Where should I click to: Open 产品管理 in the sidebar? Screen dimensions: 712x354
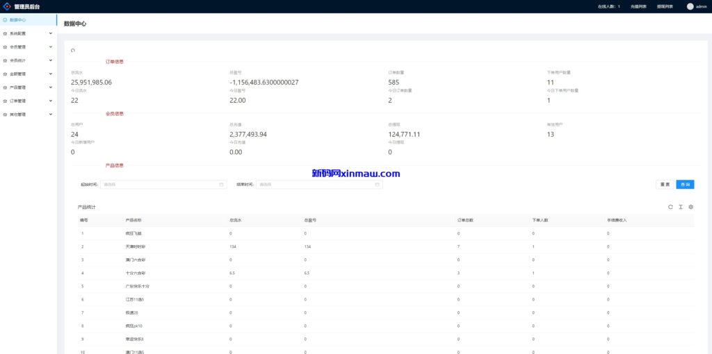[x=18, y=87]
